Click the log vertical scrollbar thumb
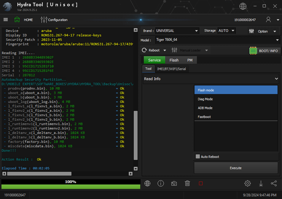Image resolution: width=282 pixels, height=199 pixels. [136, 135]
